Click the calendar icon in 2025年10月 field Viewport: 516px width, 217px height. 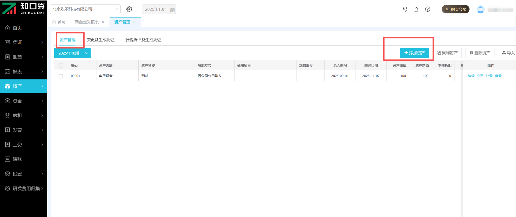click(173, 10)
